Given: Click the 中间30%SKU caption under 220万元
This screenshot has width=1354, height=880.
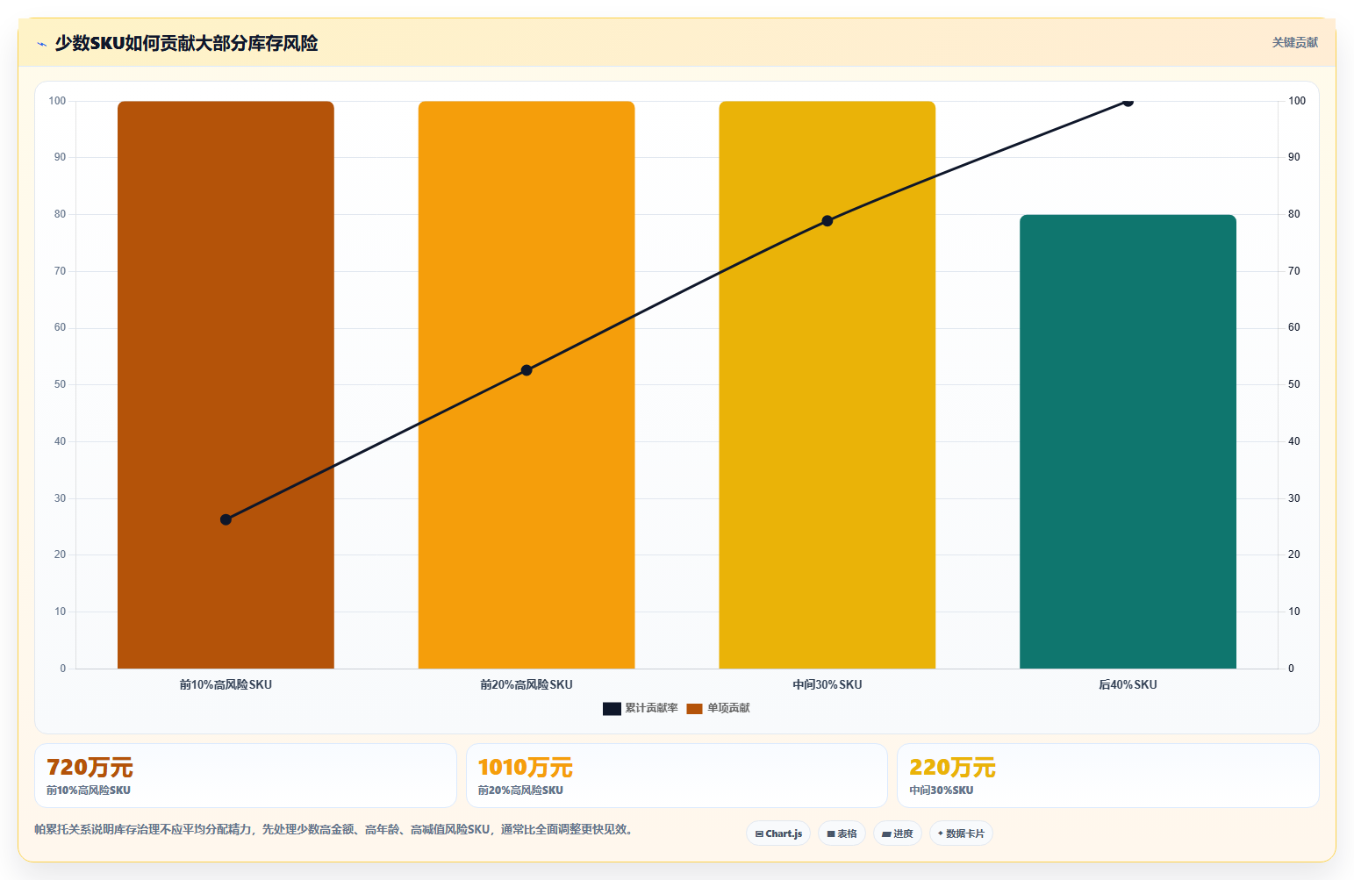Looking at the screenshot, I should 942,791.
